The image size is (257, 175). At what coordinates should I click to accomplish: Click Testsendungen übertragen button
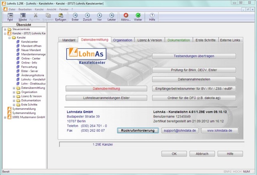[x=194, y=56]
